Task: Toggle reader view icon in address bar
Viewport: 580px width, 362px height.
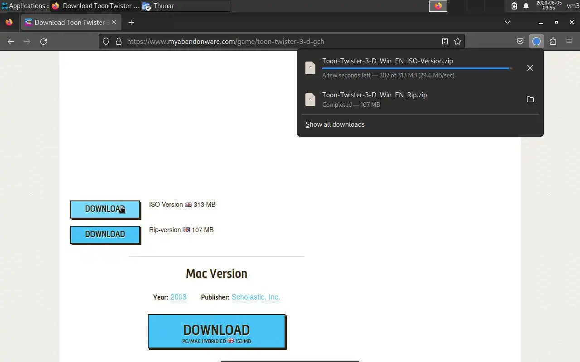Action: [x=445, y=41]
